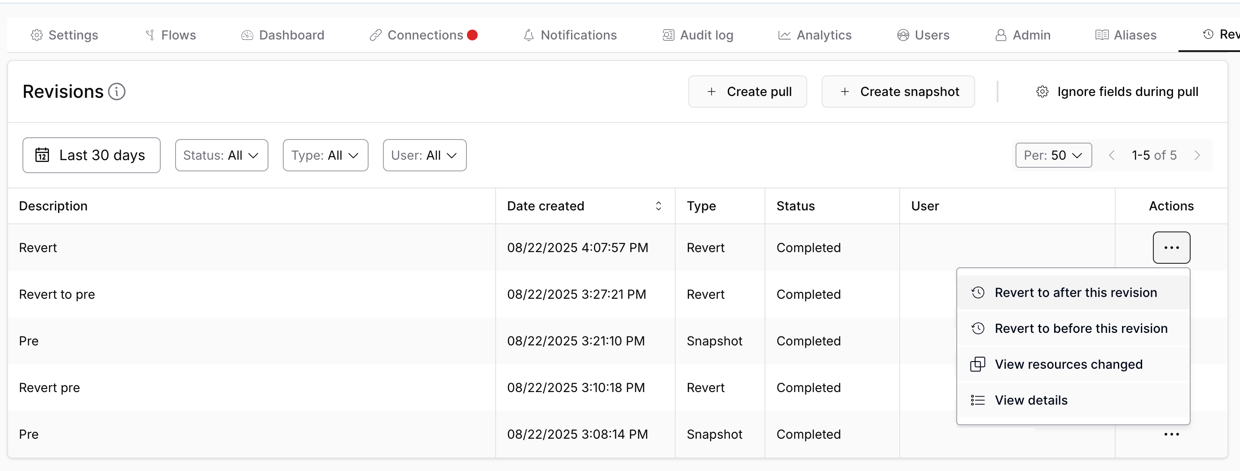
Task: Click the Settings gear icon in tab bar
Action: point(36,35)
